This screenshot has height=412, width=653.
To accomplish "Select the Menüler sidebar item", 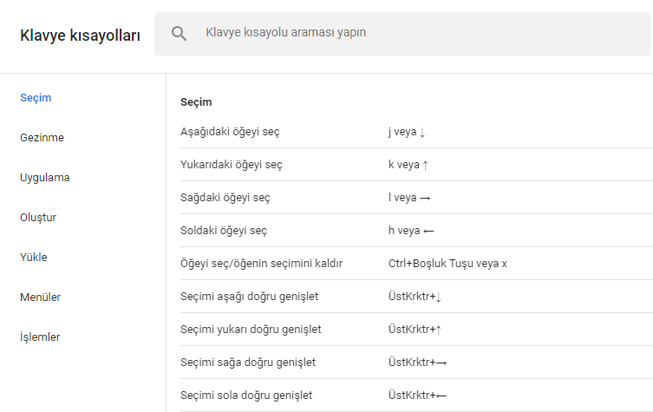I will point(40,298).
